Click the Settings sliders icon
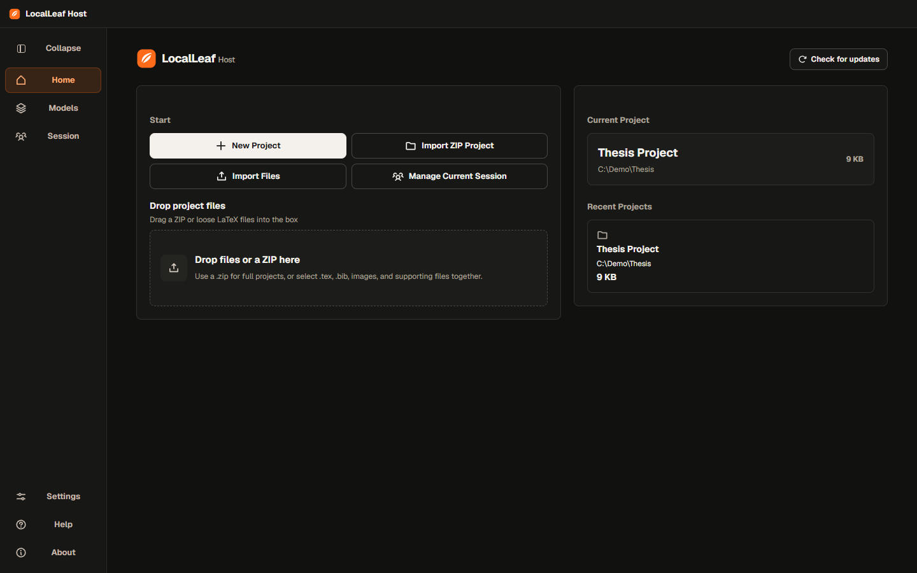 [x=21, y=497]
